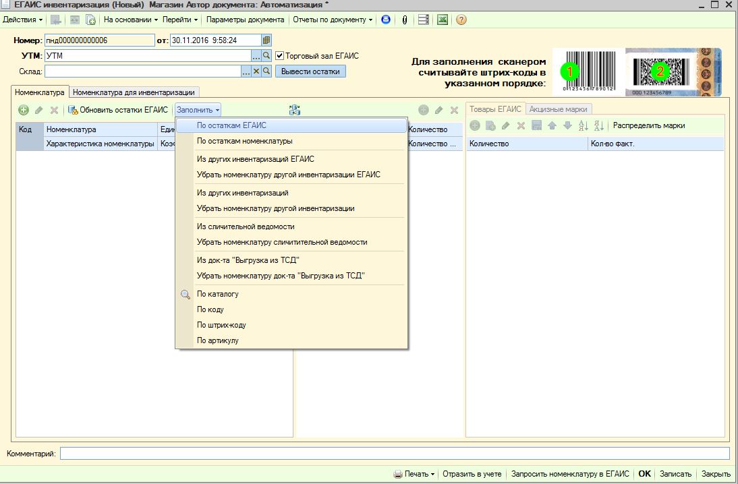Click the barcode scanner icon in table toolbar
This screenshot has width=738, height=484.
[294, 110]
